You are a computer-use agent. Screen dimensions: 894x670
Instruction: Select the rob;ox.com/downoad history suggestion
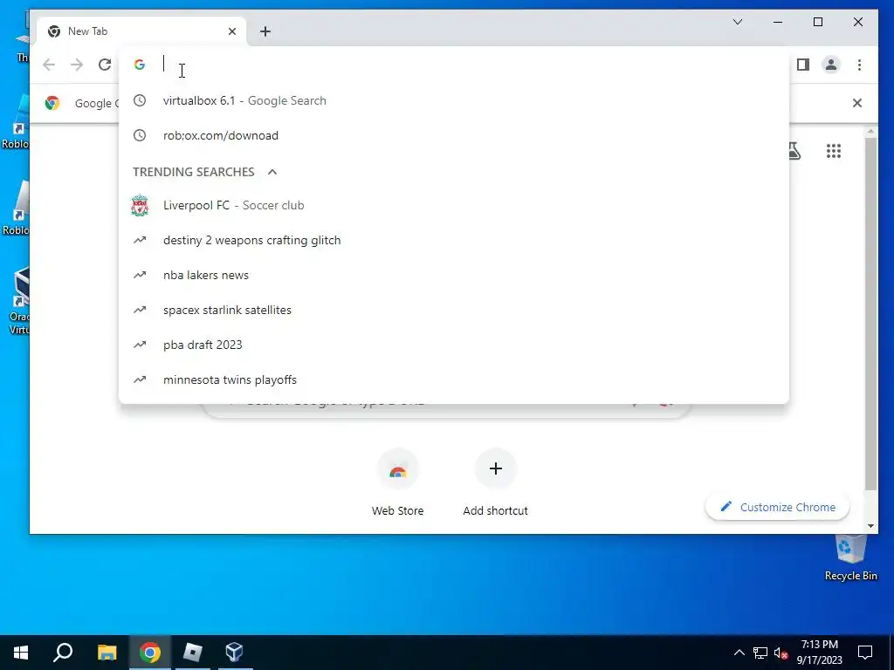[x=454, y=135]
